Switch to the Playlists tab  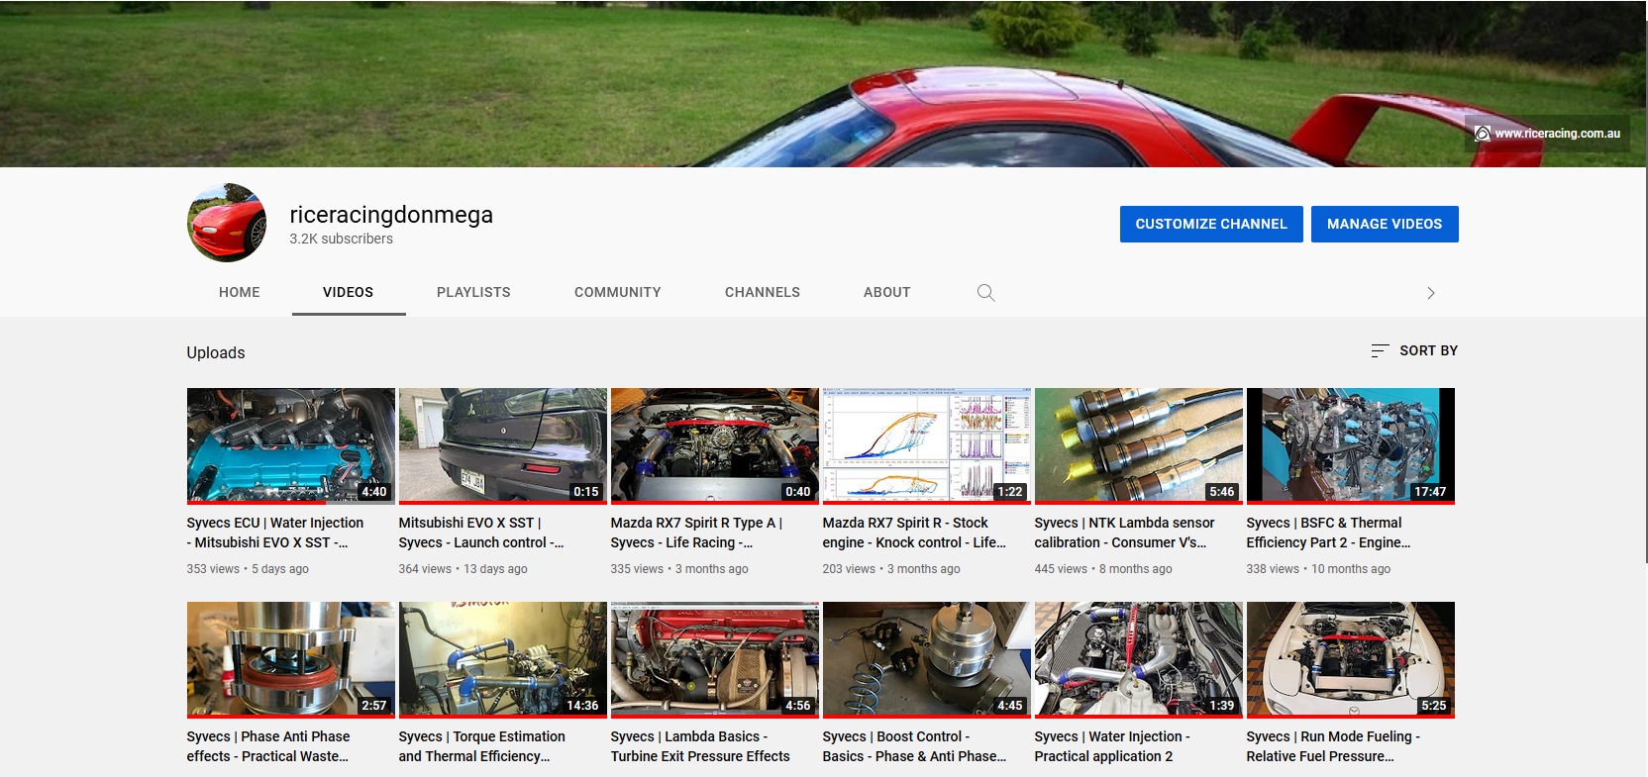tap(473, 292)
